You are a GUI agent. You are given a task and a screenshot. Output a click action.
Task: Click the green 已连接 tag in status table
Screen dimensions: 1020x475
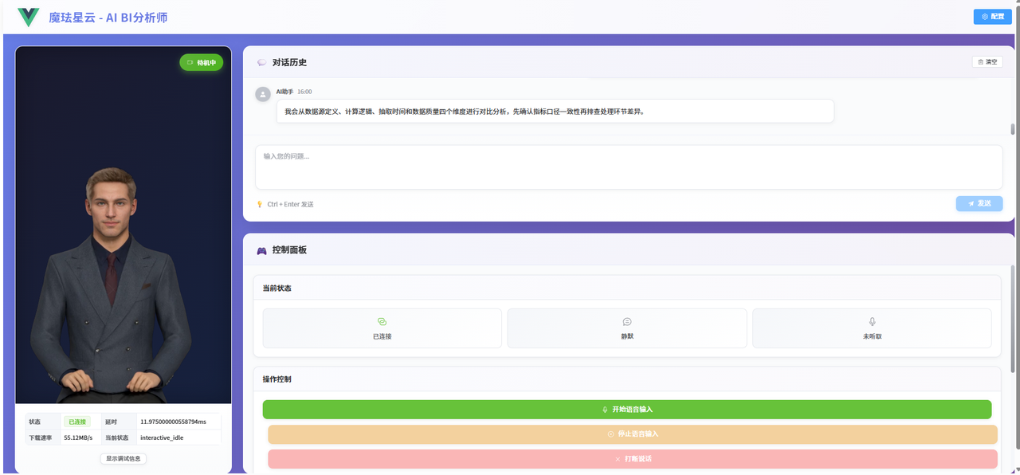click(77, 422)
